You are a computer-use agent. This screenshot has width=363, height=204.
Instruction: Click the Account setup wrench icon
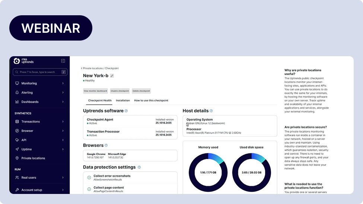17,190
